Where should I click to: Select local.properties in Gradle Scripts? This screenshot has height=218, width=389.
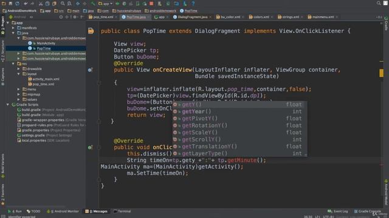pos(34,140)
